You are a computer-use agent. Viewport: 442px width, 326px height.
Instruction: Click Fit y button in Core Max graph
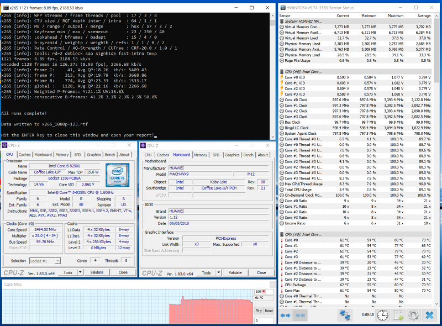(259, 311)
